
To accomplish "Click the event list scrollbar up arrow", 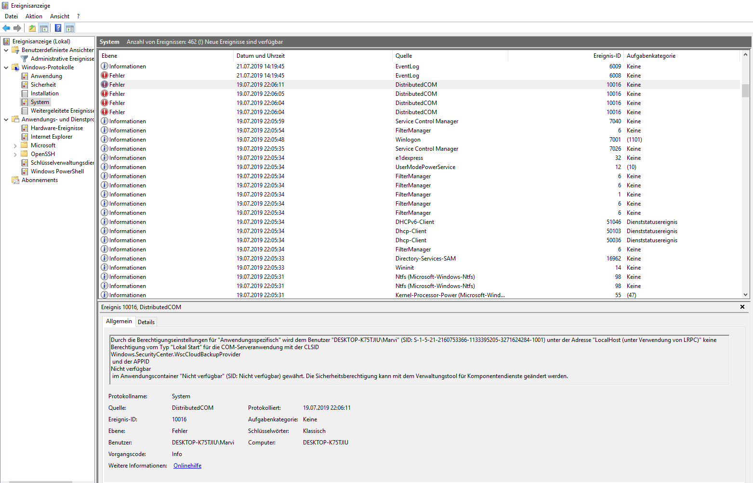I will coord(745,54).
